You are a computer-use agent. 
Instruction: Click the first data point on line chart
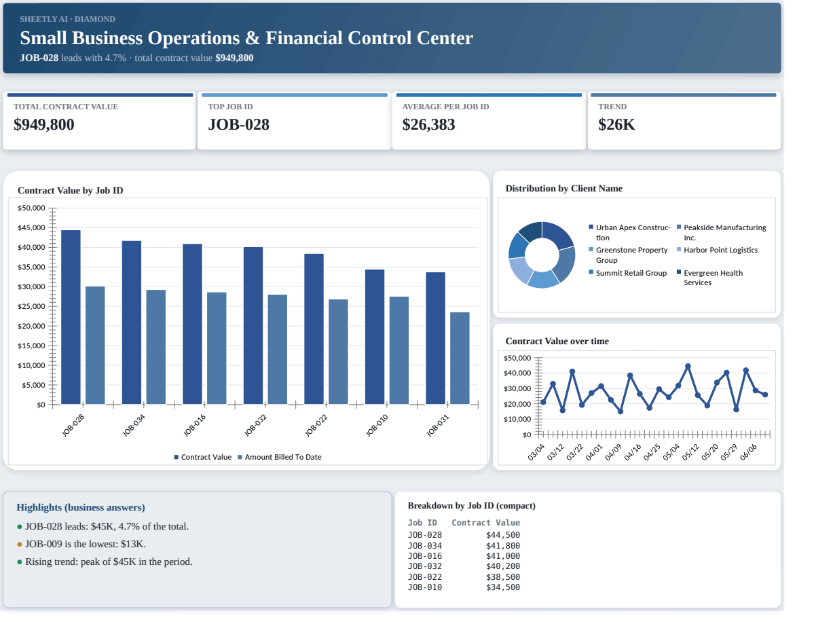(543, 402)
